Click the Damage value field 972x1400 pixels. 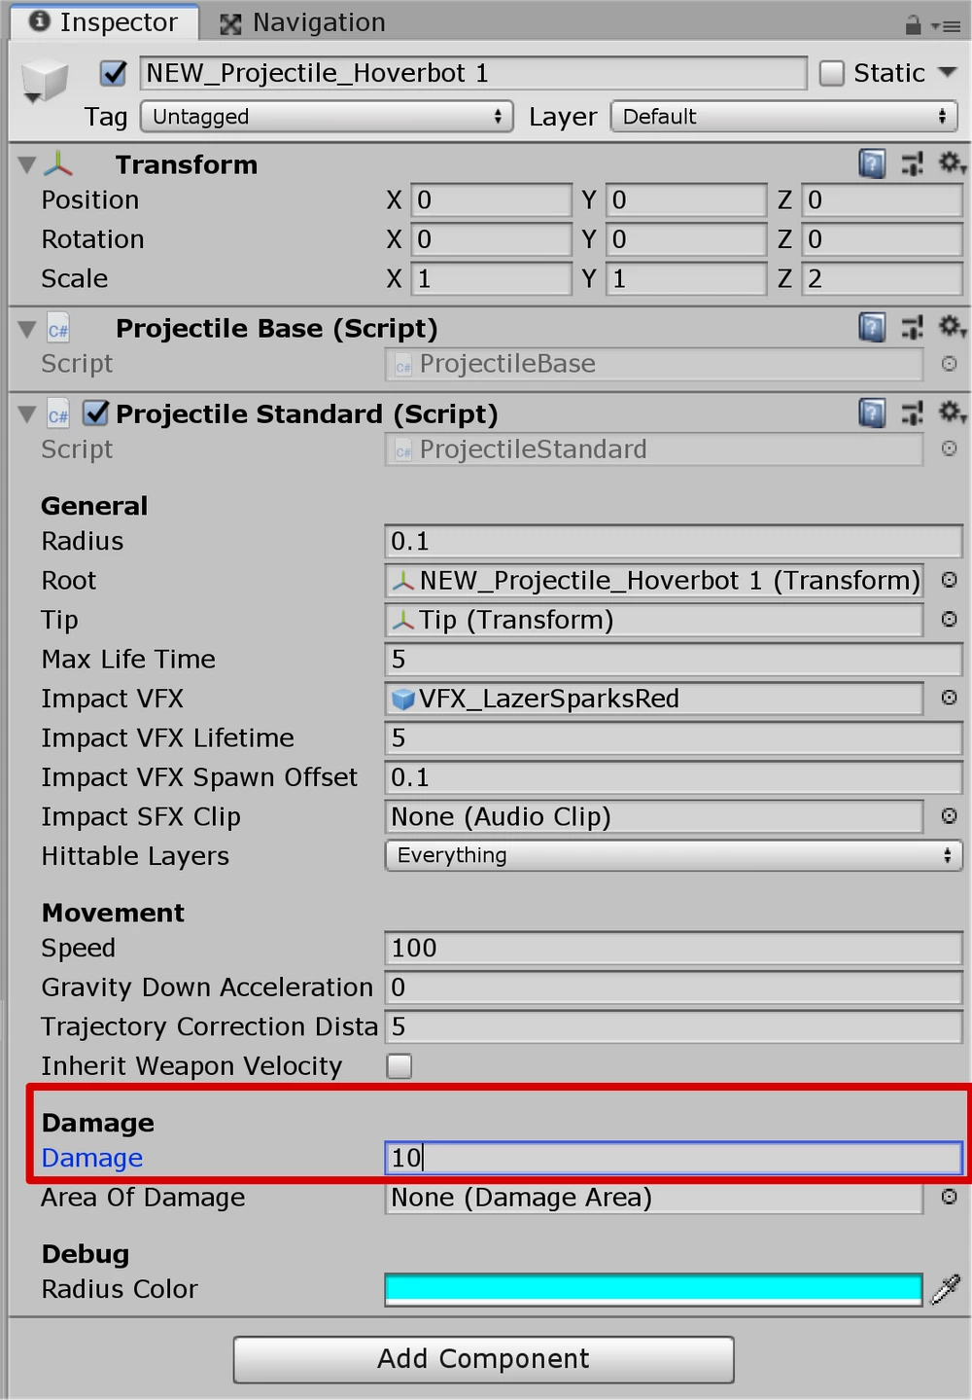coord(674,1158)
